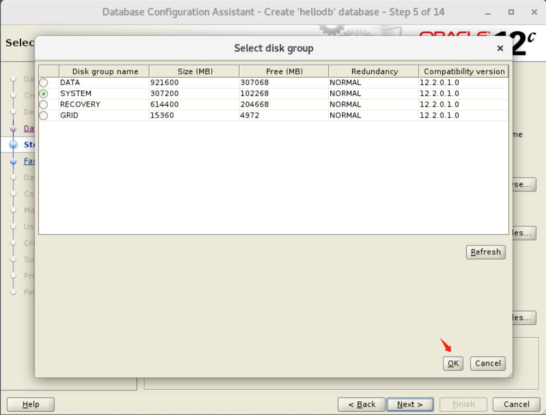Close the Select disk group dialog
This screenshot has width=546, height=415.
(500, 48)
